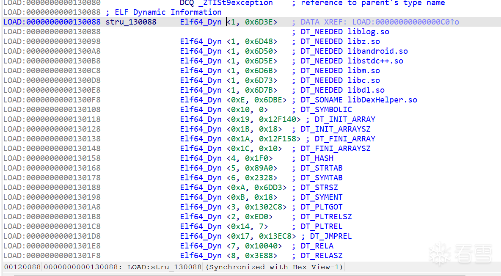The image size is (501, 276).
Task: Click the 0x2328 DT_SYMTAB value
Action: point(259,178)
